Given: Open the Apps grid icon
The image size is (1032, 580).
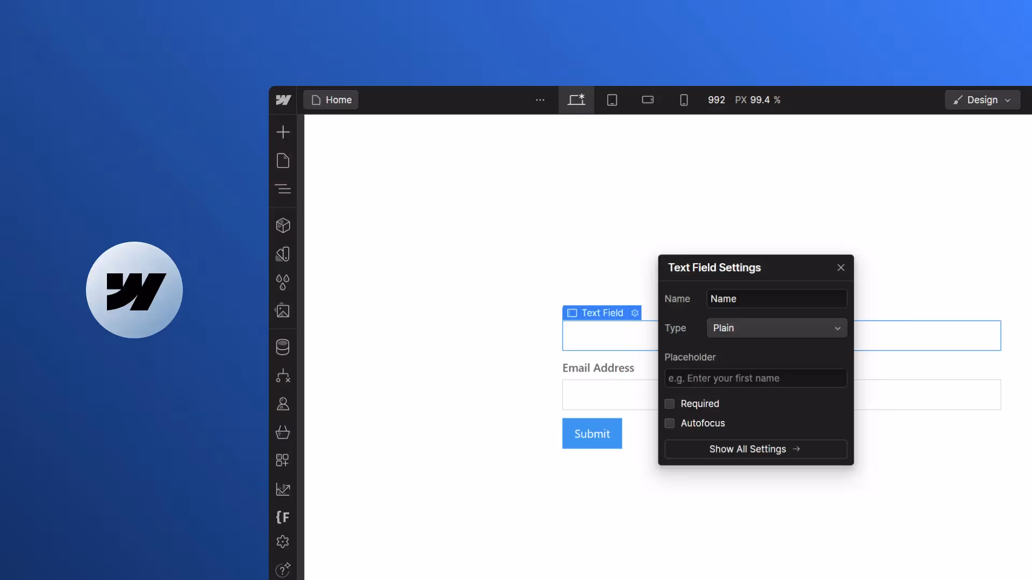Looking at the screenshot, I should [283, 460].
